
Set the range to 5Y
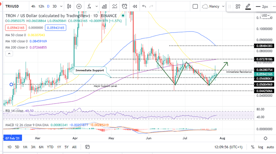66,147
